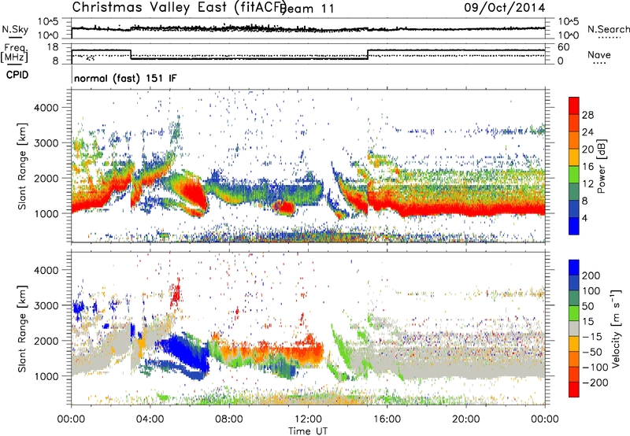The image size is (630, 436).
Task: Click the '4' tick on power colorbar
Action: 584,219
